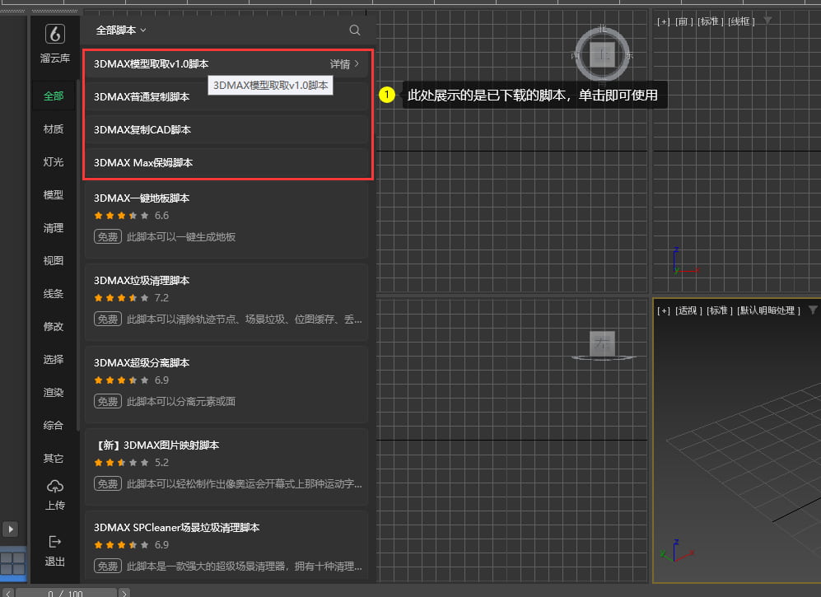Click the filter funnel icon in perspective viewport
This screenshot has height=597, width=821.
(813, 310)
